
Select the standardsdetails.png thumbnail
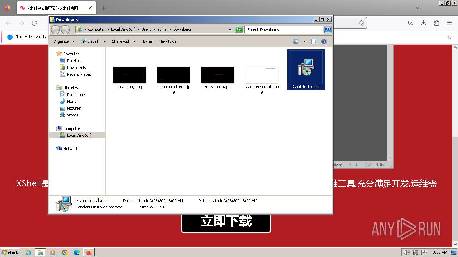click(x=262, y=75)
